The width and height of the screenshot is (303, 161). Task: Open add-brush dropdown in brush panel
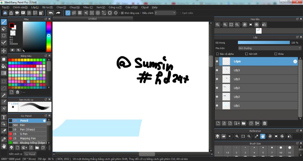tap(26, 148)
